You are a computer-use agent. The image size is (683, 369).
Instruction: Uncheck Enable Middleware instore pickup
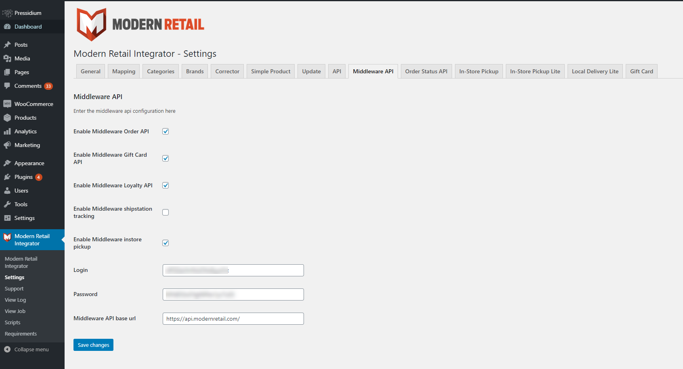[x=166, y=243]
